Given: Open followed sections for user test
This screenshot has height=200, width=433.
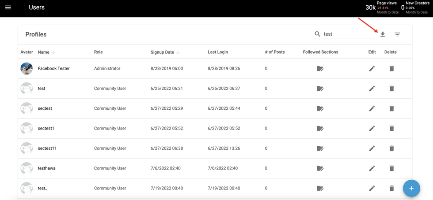Looking at the screenshot, I should (320, 89).
